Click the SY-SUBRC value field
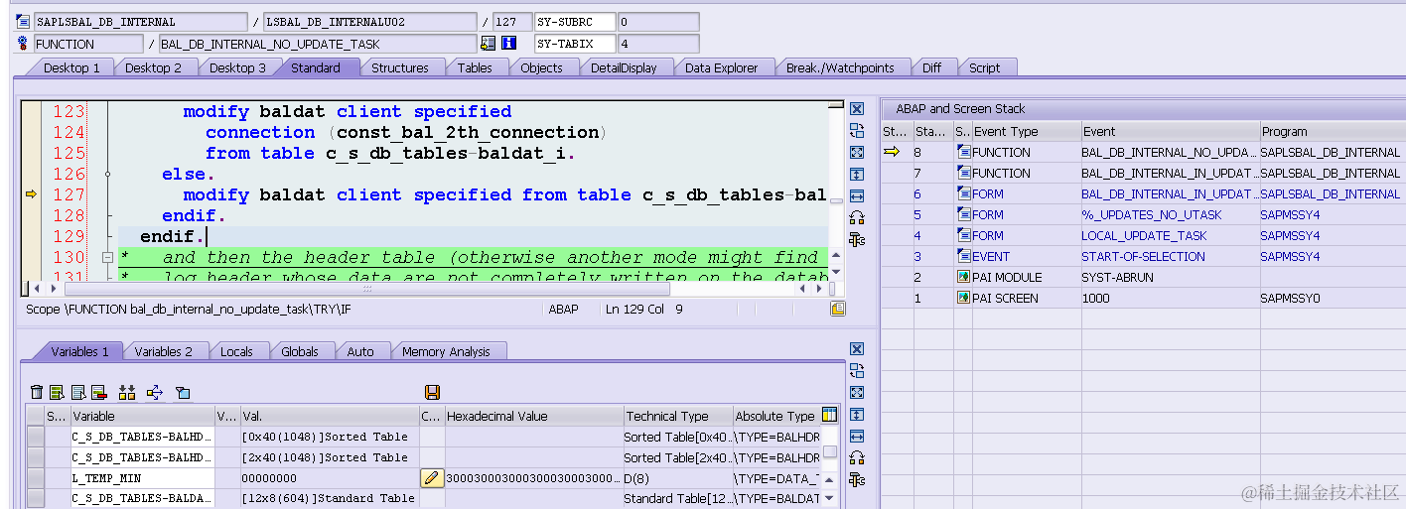 point(658,22)
